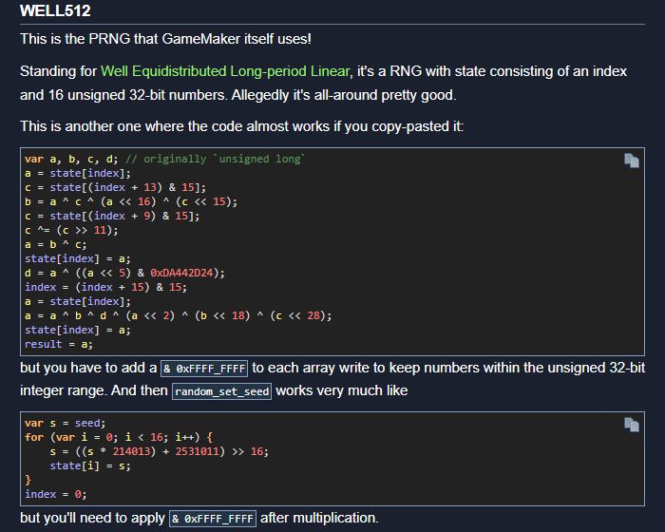Image resolution: width=665 pixels, height=532 pixels.
Task: Copy the WELL512 code block using copy icon
Action: [x=632, y=161]
